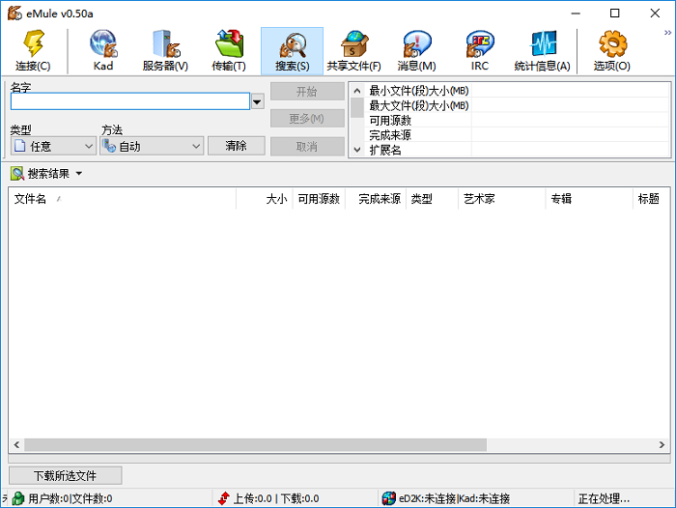The width and height of the screenshot is (676, 508).
Task: Click the eD2K connection globe status icon
Action: point(388,498)
